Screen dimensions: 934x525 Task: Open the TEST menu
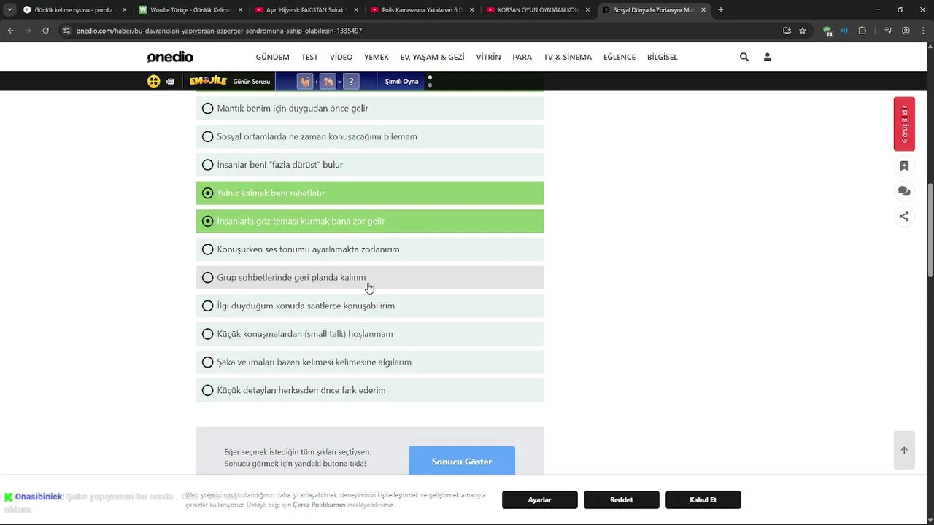click(x=309, y=57)
